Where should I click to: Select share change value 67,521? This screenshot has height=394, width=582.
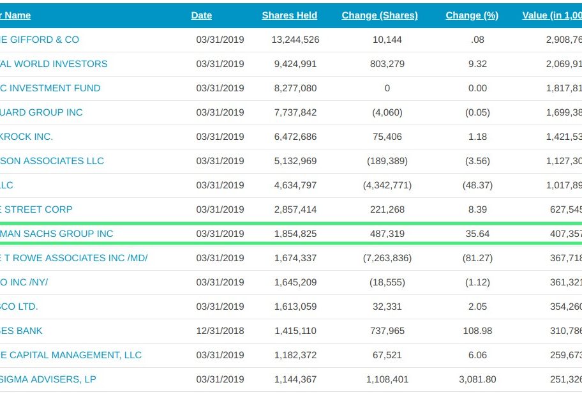pos(387,355)
